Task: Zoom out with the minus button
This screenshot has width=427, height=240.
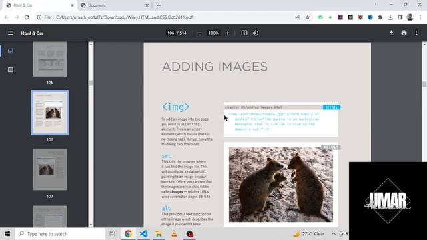Action: pos(200,33)
